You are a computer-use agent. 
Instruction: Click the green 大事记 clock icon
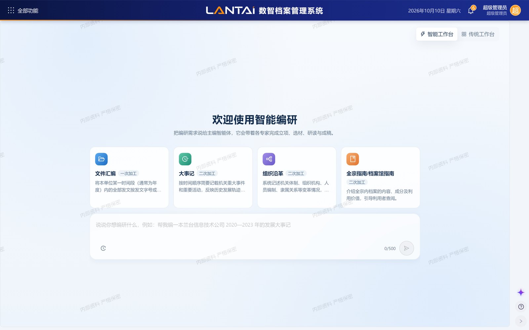[x=185, y=159]
